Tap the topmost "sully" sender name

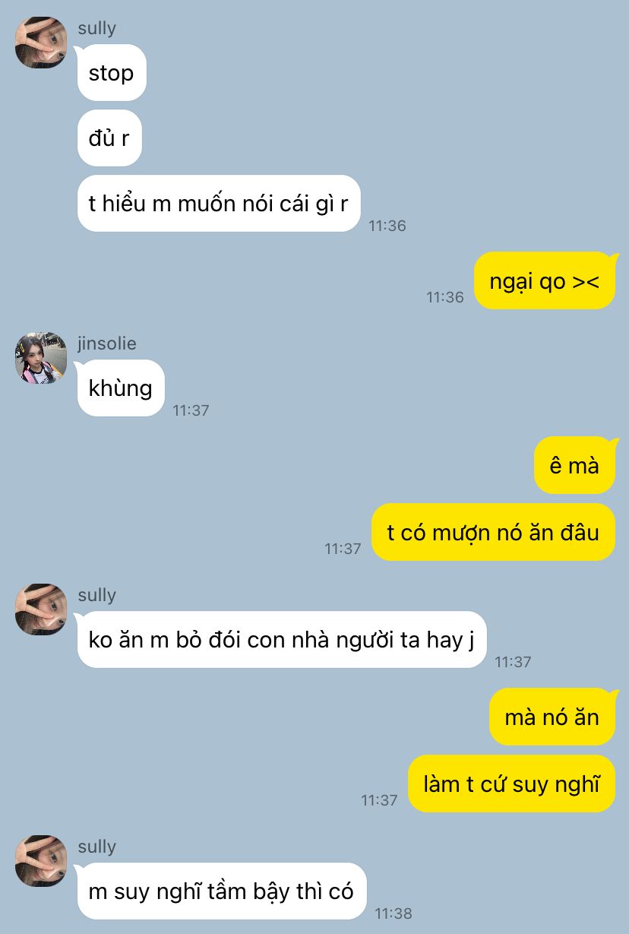(x=96, y=28)
